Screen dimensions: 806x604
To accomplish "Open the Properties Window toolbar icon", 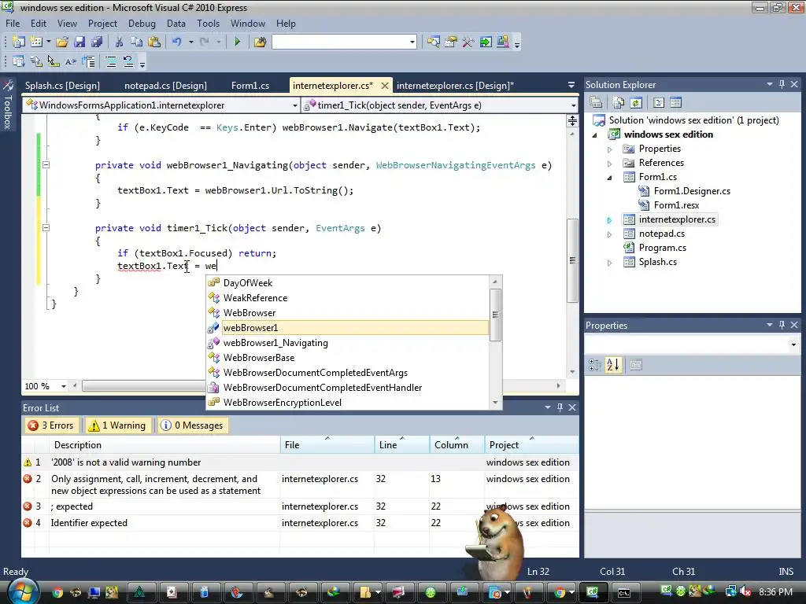I will (x=451, y=42).
